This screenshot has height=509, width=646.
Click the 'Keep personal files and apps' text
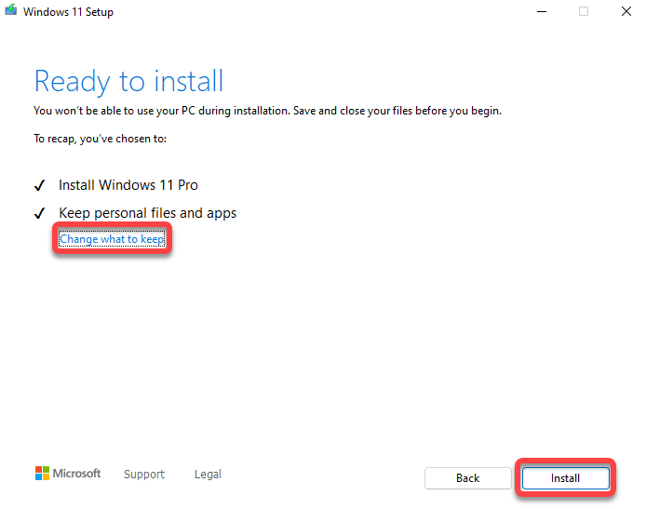pos(147,213)
